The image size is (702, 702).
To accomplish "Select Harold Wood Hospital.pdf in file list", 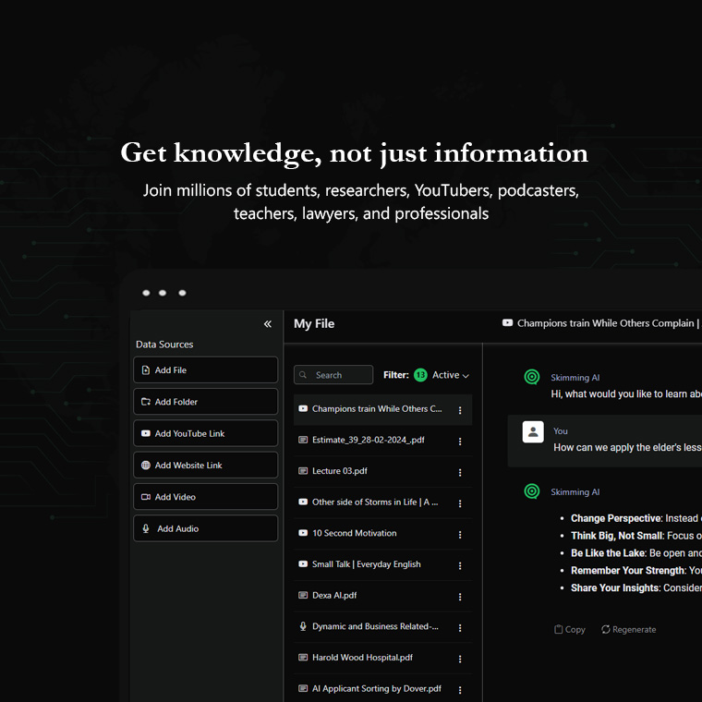I will [x=382, y=658].
